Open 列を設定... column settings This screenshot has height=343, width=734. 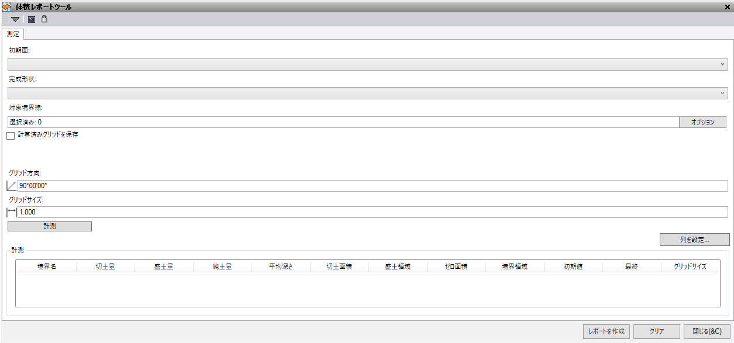coord(694,240)
